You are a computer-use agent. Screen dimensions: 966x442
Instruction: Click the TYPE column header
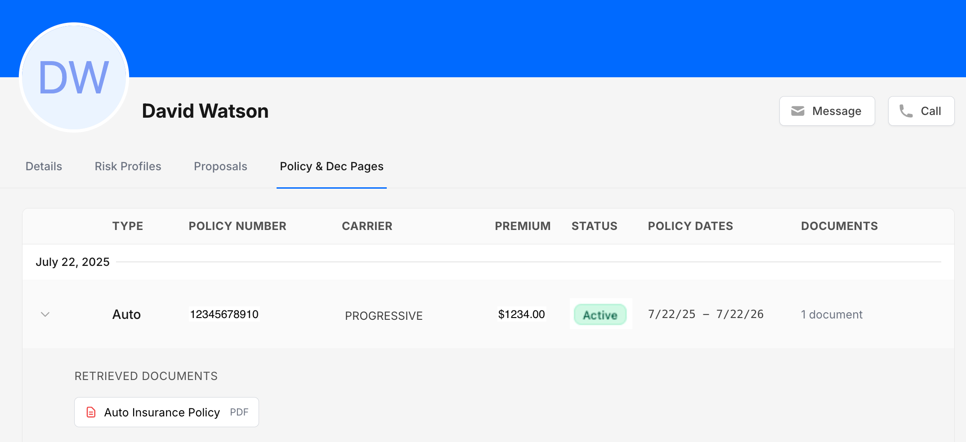click(x=128, y=226)
